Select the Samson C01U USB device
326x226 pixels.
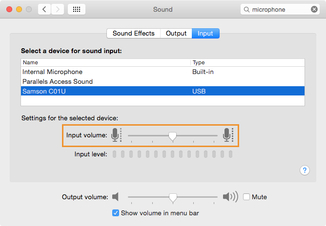[163, 91]
